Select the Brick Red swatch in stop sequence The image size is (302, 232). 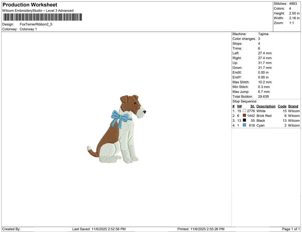click(244, 116)
